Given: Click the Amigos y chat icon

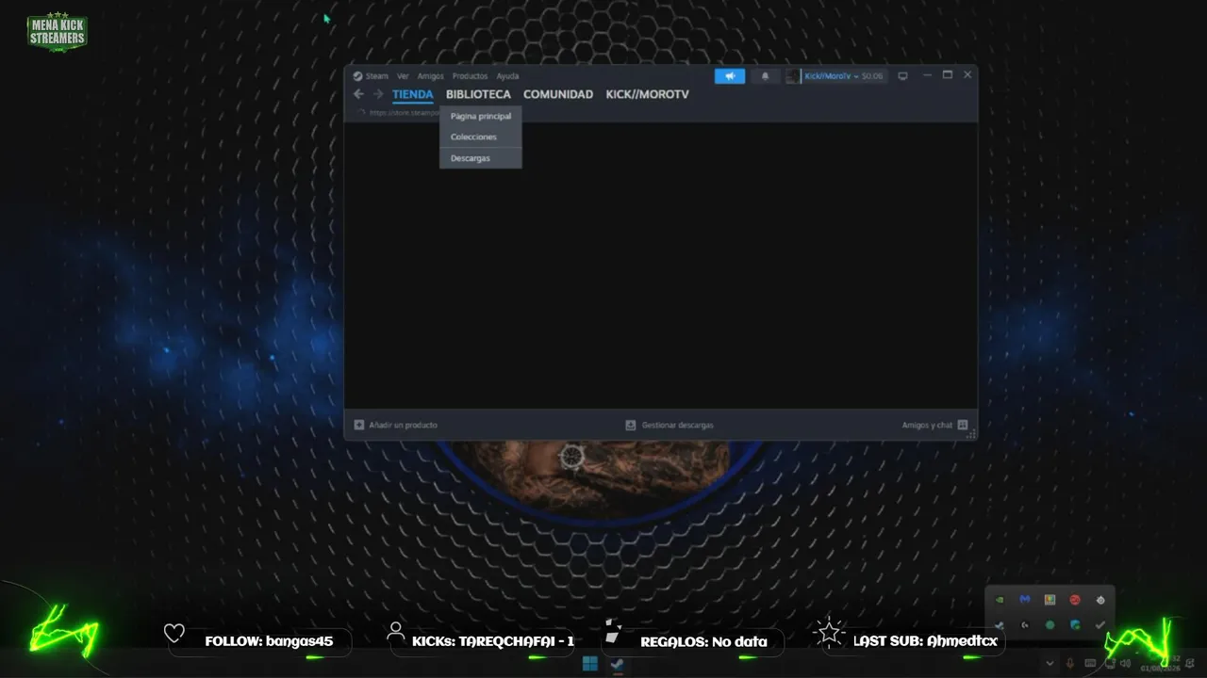Looking at the screenshot, I should [x=963, y=425].
